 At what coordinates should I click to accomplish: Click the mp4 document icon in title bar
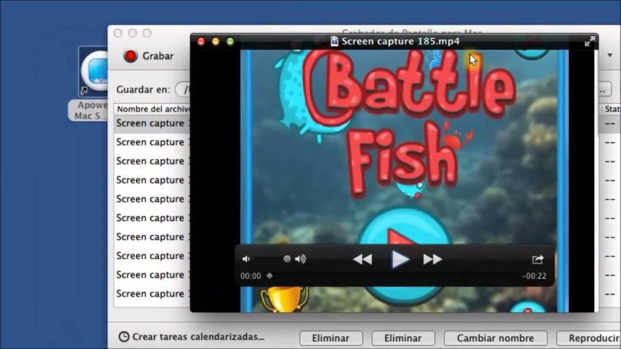(x=334, y=41)
